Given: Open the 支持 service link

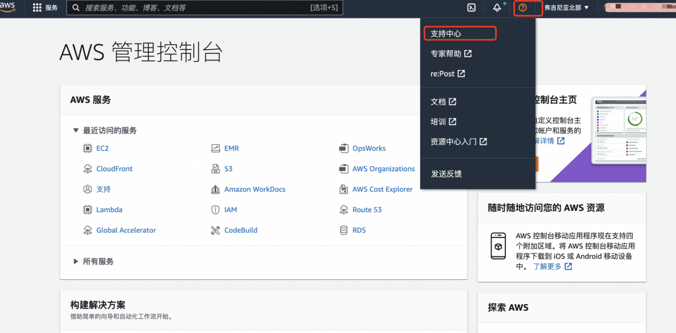Looking at the screenshot, I should pyautogui.click(x=104, y=189).
